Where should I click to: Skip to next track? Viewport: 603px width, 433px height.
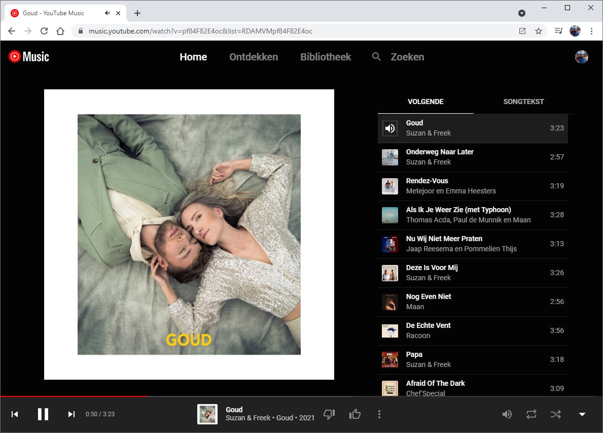[x=71, y=414]
